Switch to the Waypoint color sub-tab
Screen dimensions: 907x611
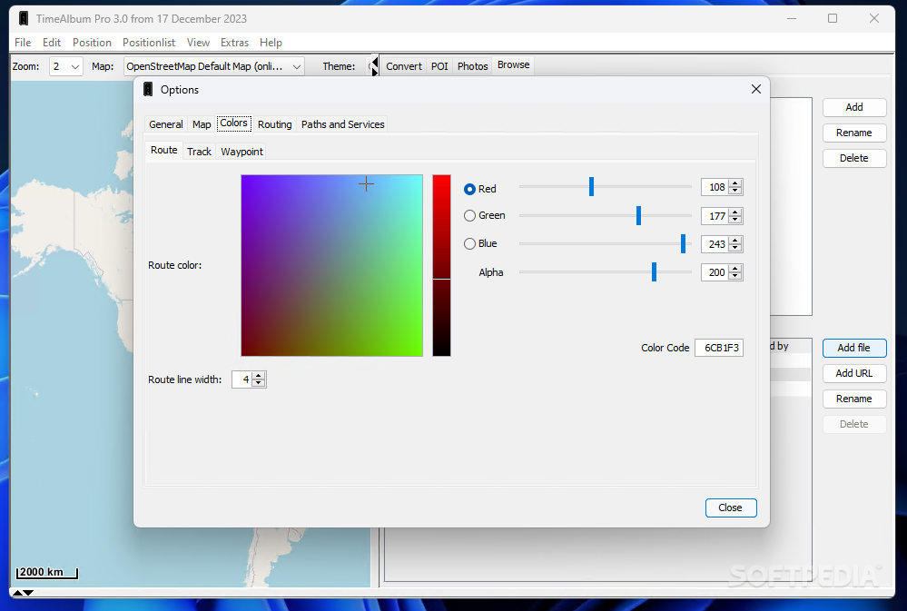[242, 152]
